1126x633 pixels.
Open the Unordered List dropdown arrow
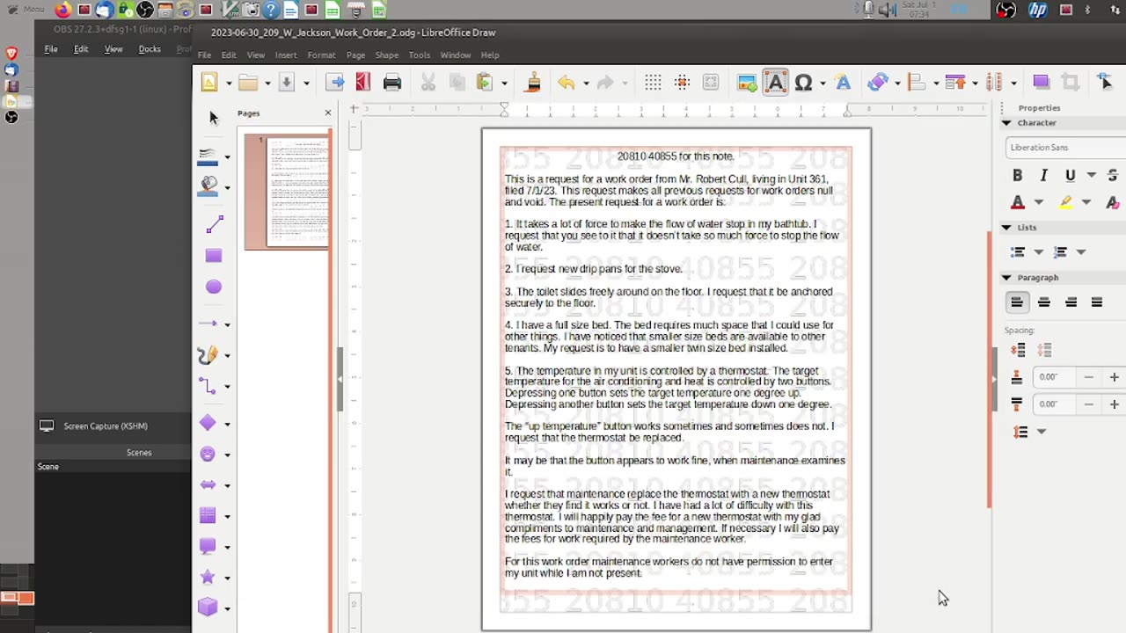point(1038,252)
